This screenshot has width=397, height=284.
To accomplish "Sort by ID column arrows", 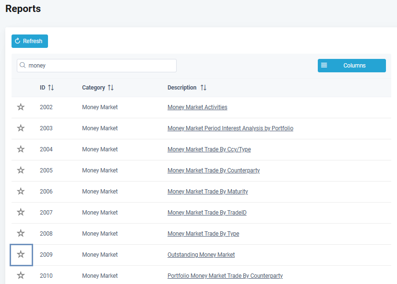I will point(51,88).
